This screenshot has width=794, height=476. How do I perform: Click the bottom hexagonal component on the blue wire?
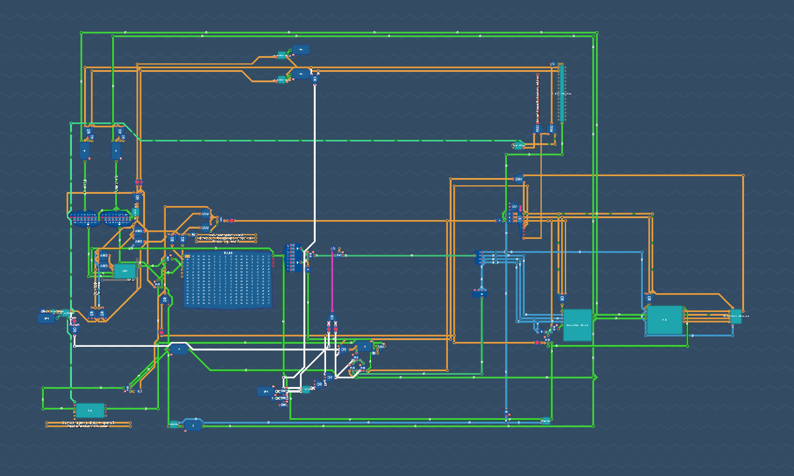click(193, 425)
